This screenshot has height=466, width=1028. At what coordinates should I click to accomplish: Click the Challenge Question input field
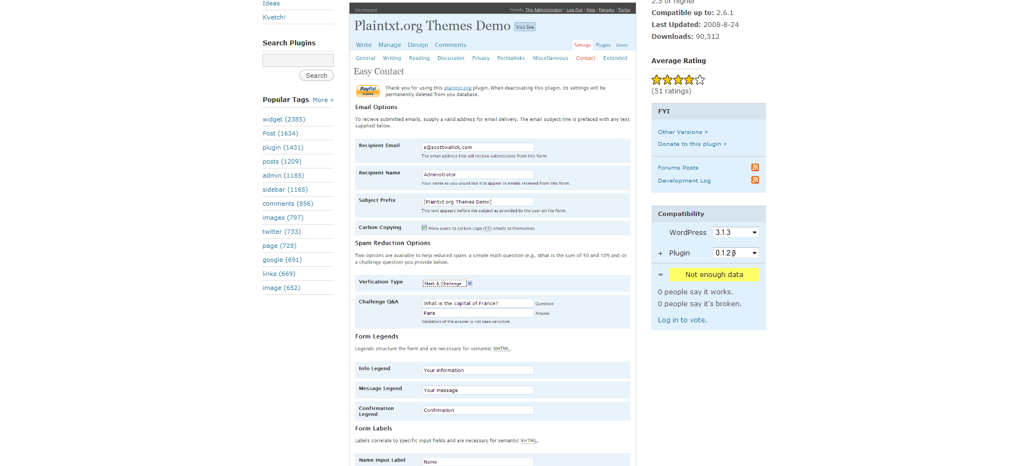[x=478, y=303]
